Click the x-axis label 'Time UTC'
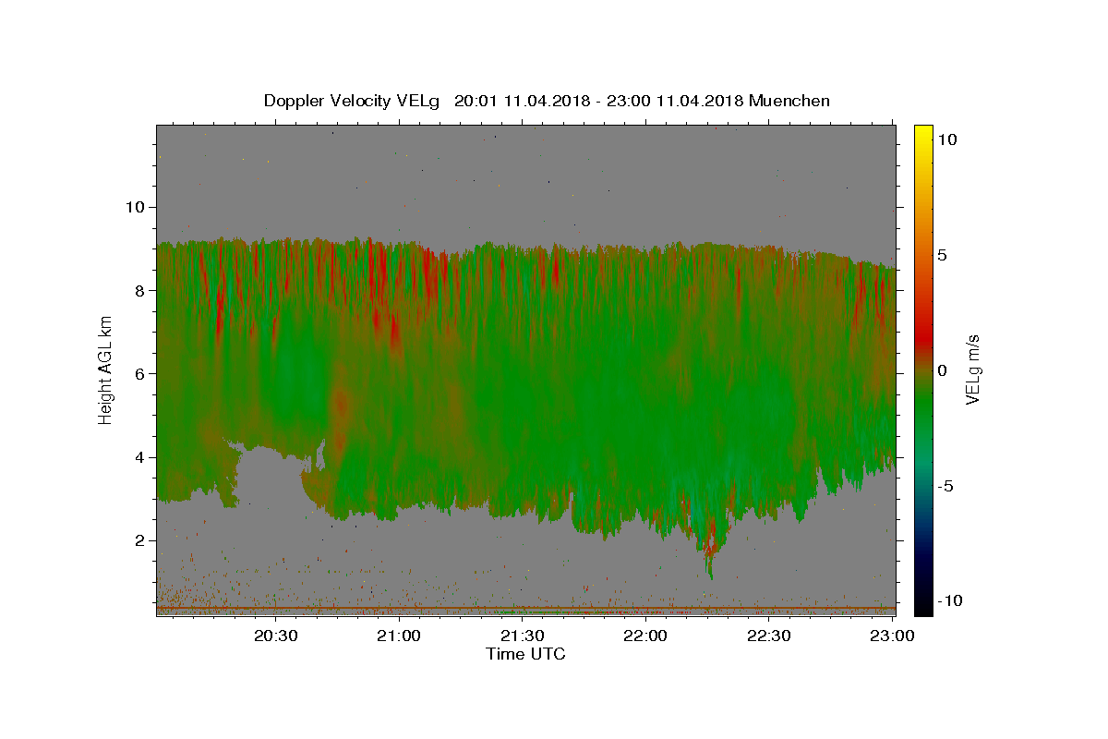This screenshot has width=1108, height=739. pos(526,654)
